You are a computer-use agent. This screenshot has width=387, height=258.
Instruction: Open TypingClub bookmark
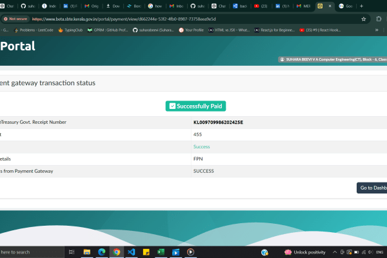tap(70, 30)
